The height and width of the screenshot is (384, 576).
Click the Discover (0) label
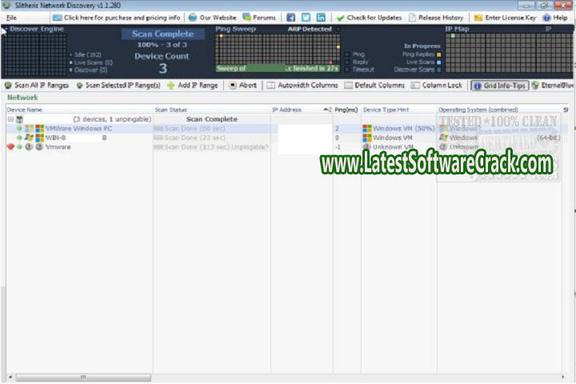(x=90, y=70)
